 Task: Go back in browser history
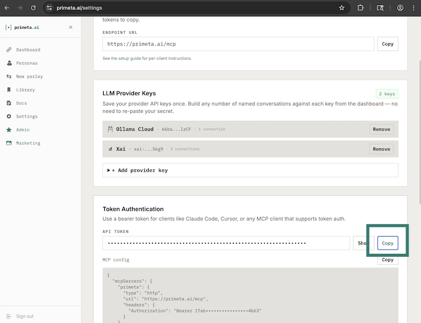[x=7, y=8]
